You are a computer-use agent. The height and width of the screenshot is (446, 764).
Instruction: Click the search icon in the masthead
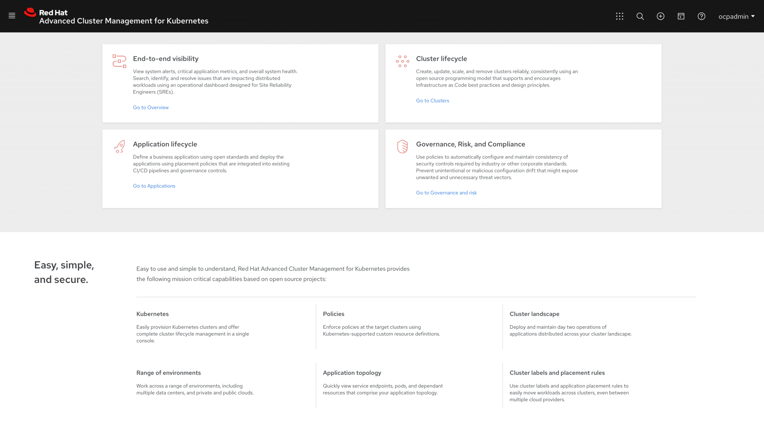640,16
